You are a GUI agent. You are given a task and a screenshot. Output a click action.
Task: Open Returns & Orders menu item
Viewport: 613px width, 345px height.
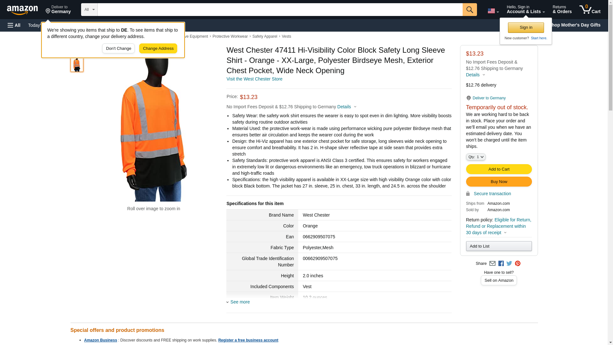[562, 10]
